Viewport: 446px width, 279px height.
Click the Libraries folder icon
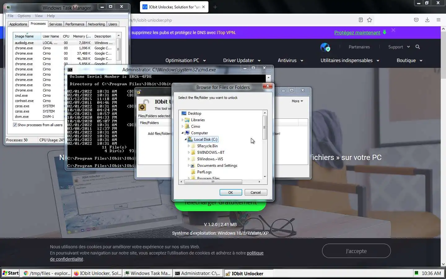[x=187, y=120]
